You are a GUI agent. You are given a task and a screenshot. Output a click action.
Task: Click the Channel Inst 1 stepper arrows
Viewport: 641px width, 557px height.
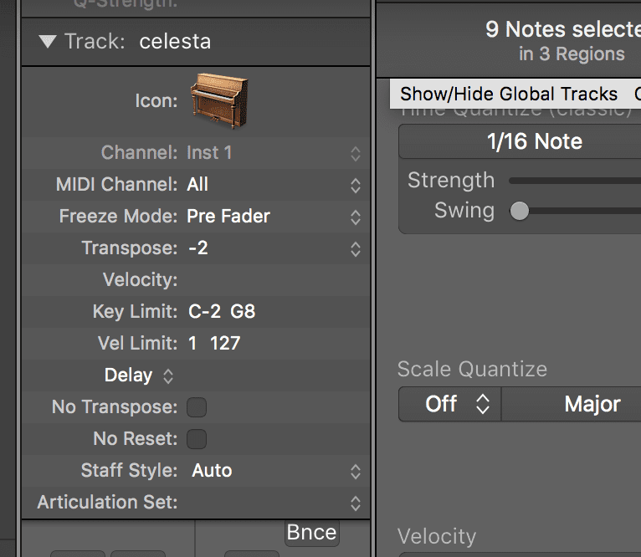(x=355, y=153)
